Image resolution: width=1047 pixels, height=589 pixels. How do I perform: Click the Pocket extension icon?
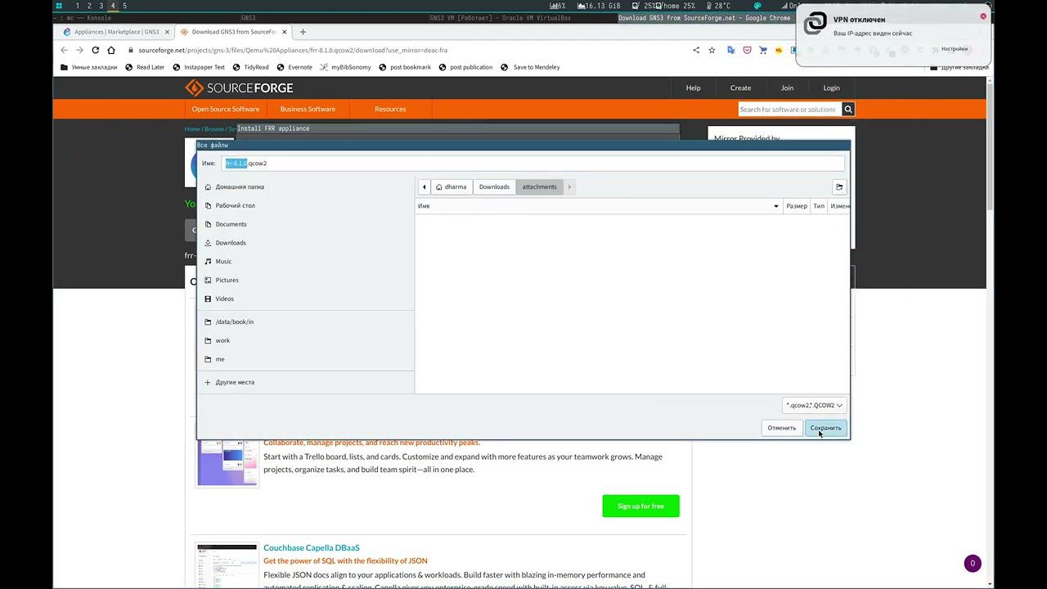tap(747, 50)
